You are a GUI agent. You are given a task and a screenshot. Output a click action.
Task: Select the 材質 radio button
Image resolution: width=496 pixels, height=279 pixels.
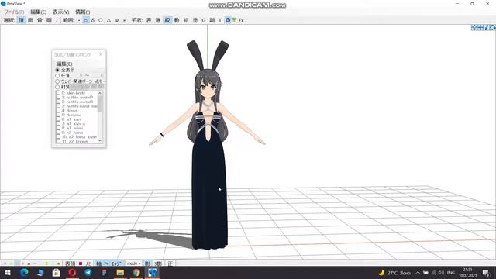coord(57,87)
